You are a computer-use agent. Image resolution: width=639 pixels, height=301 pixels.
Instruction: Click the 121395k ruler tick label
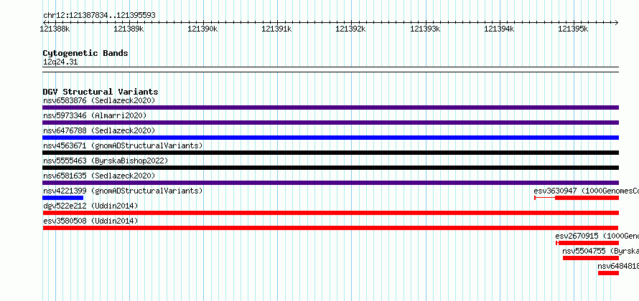[573, 29]
